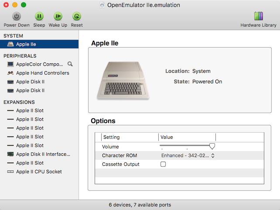Click the 'SYSTEM' section header

tap(13, 36)
